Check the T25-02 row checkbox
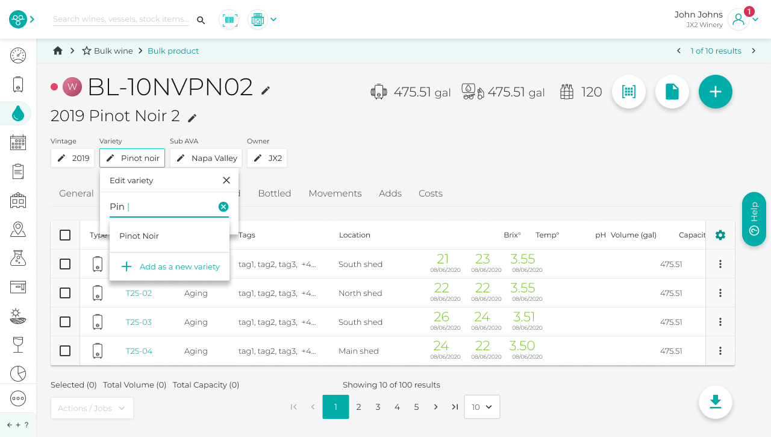Screen dimensions: 771x437 point(65,293)
